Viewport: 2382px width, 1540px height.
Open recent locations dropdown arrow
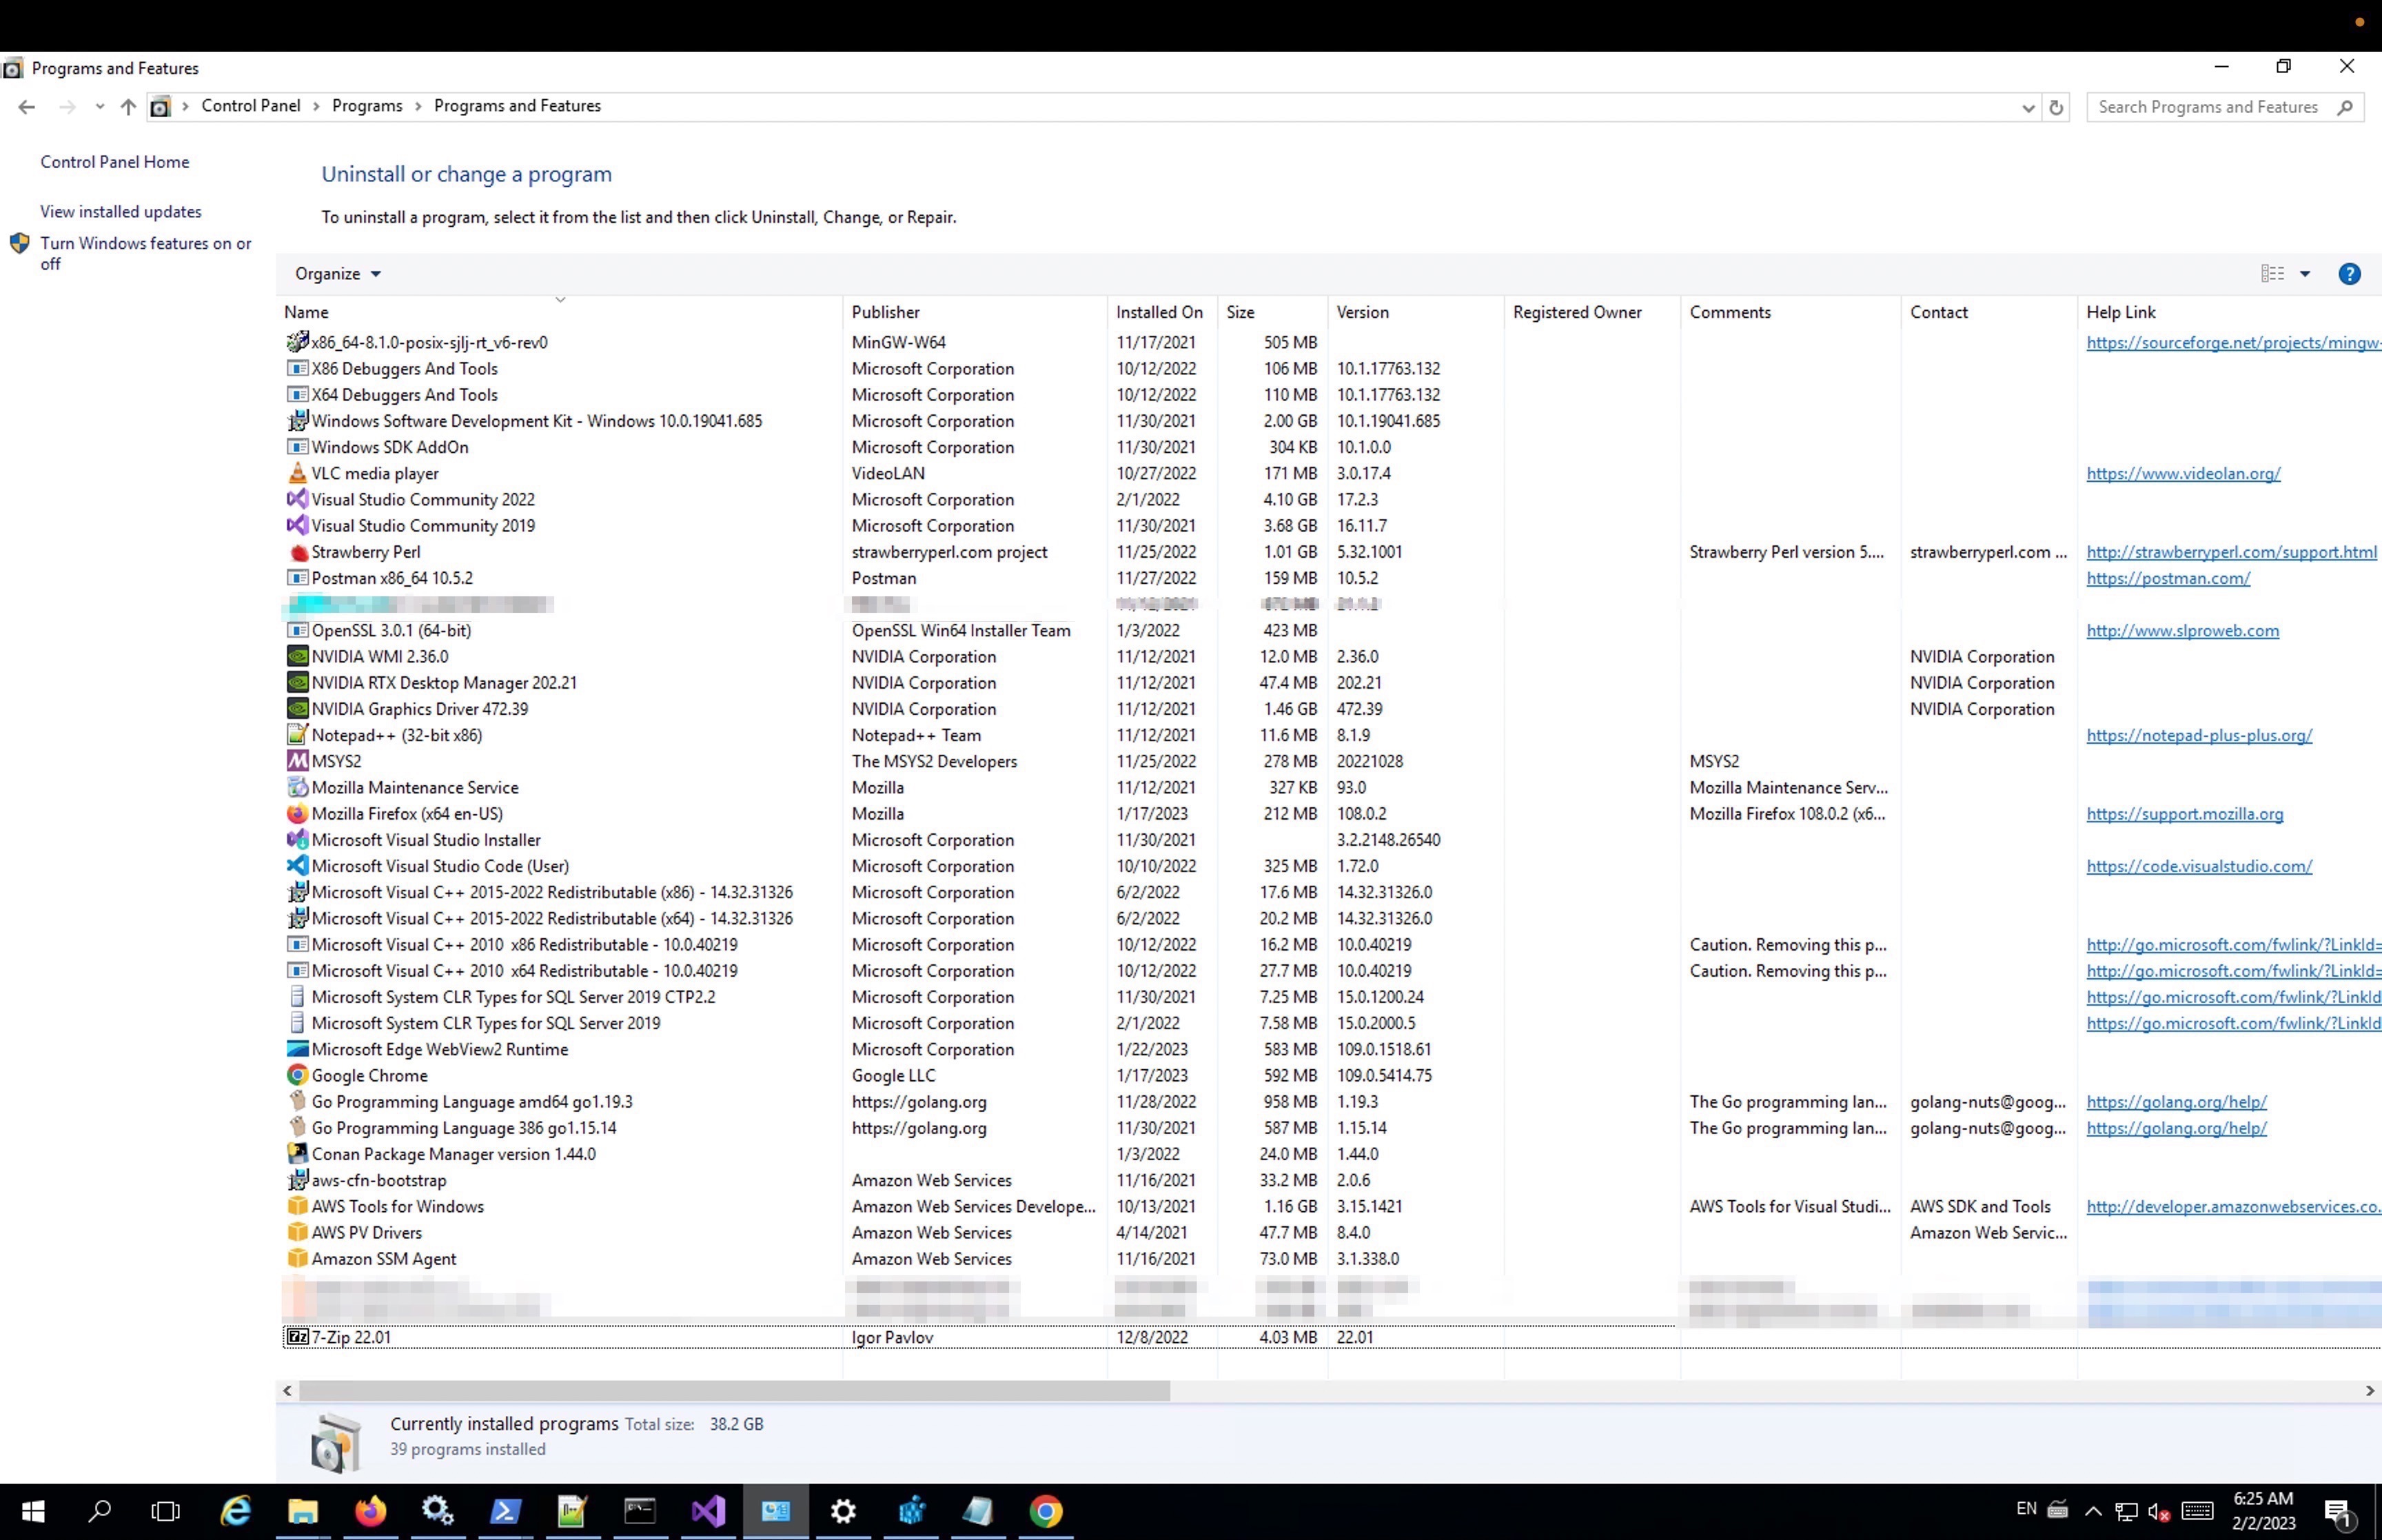99,107
